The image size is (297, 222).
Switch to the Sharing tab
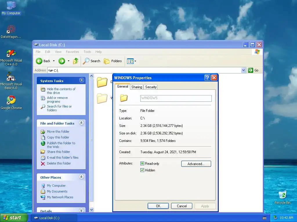click(x=137, y=87)
